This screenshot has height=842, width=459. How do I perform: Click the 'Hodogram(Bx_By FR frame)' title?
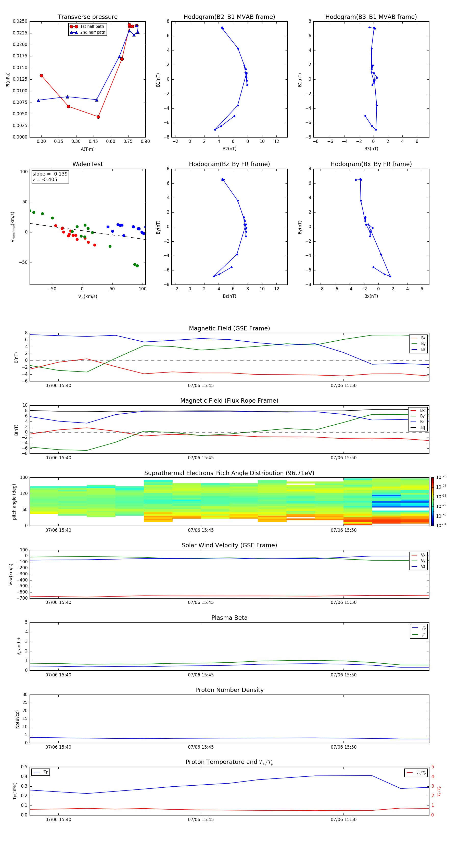click(371, 164)
